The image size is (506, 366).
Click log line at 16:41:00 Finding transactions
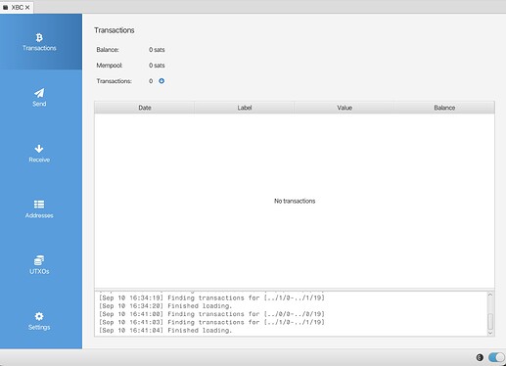(x=212, y=314)
